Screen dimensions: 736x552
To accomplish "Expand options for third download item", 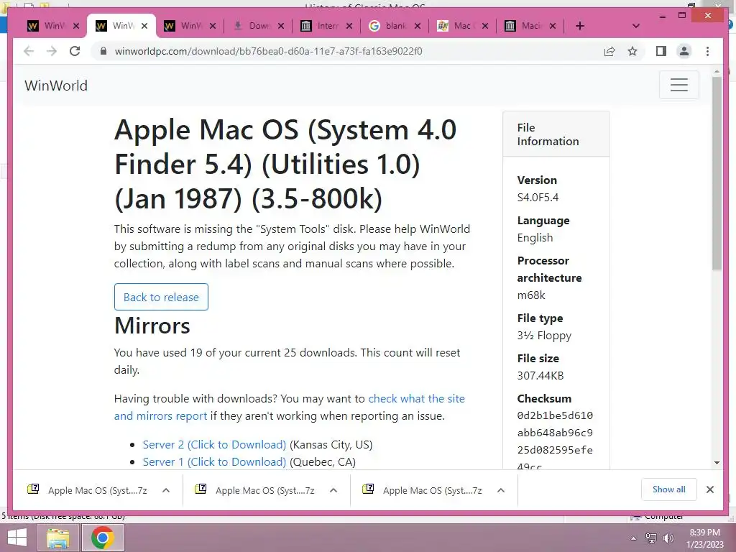I will coord(501,490).
